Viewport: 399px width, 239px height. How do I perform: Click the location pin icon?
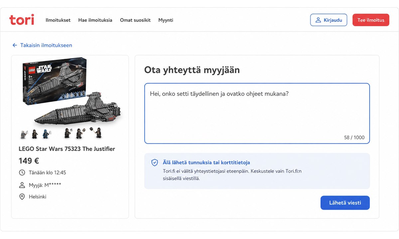click(22, 197)
